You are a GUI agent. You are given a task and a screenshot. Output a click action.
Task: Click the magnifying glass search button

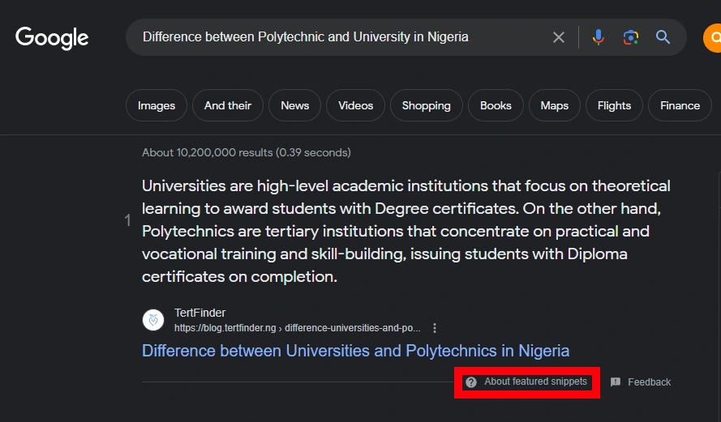coord(663,37)
